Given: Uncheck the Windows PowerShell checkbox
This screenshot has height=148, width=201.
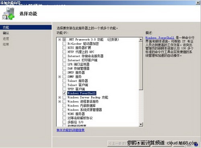Looking at the screenshot, I should (64, 93).
